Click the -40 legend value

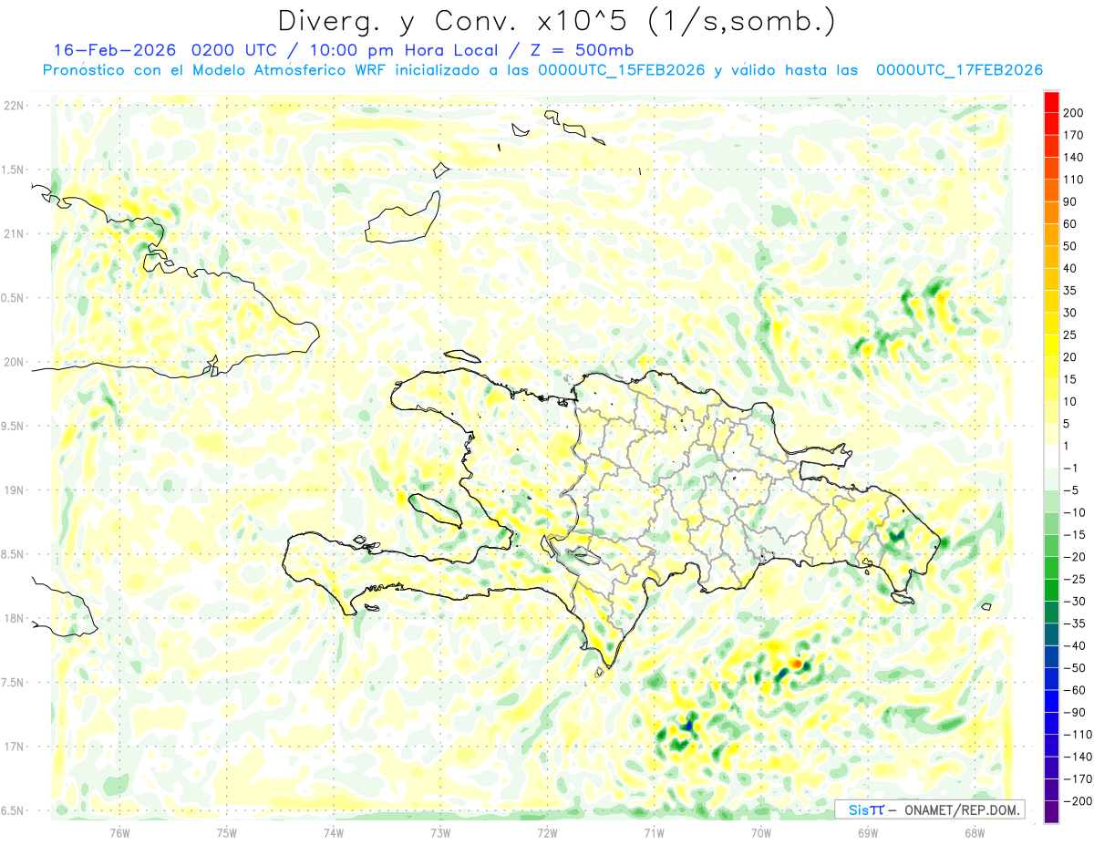[1076, 645]
